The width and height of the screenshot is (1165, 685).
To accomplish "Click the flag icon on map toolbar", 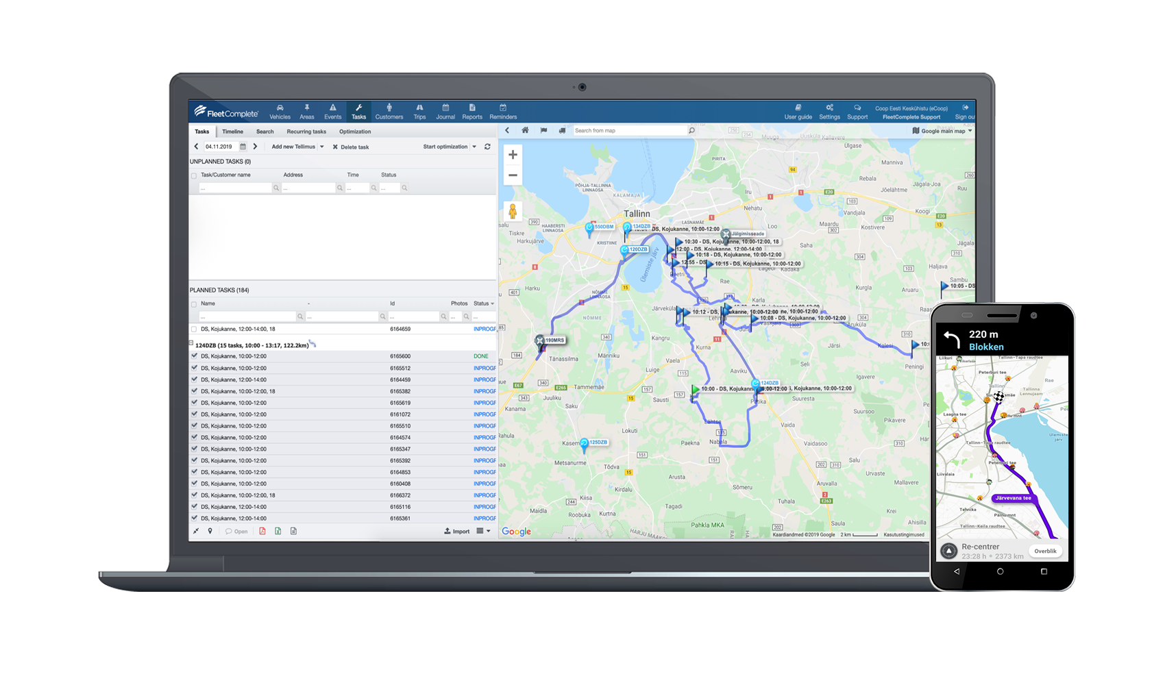I will coord(543,130).
